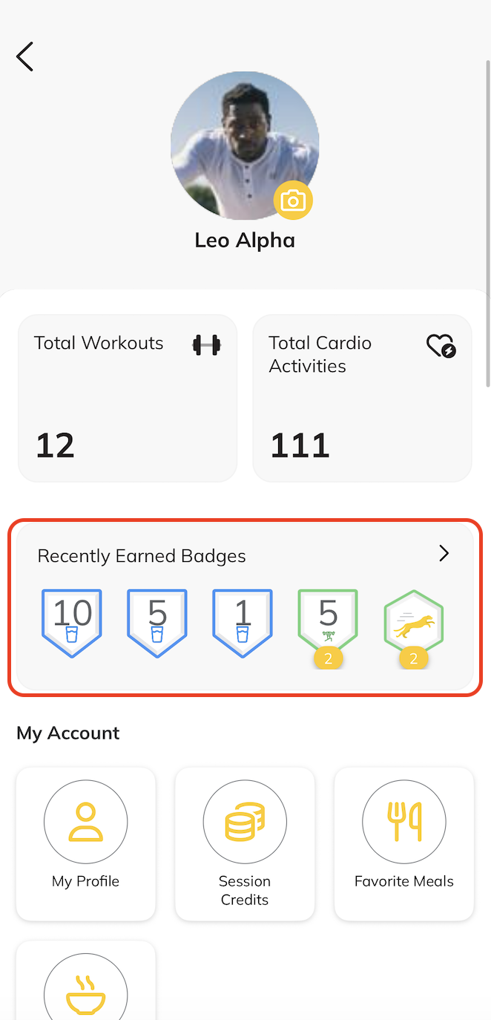Screen dimensions: 491x1020
Task: Click the Leo Alpha name text
Action: point(245,241)
